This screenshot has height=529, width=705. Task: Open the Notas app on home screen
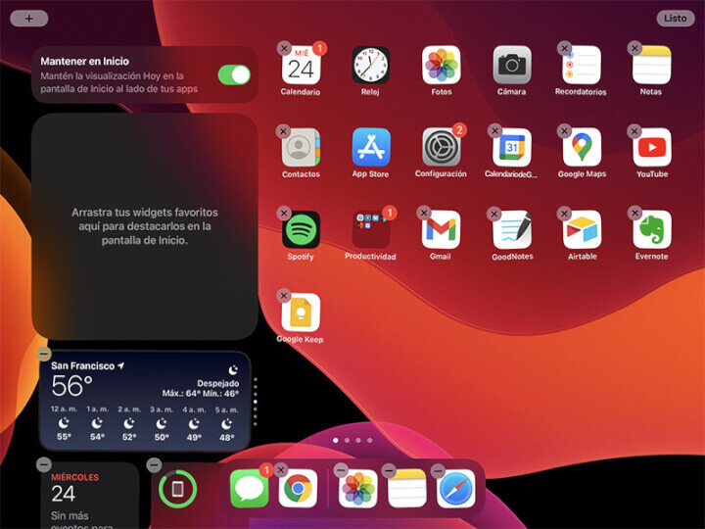click(x=651, y=66)
